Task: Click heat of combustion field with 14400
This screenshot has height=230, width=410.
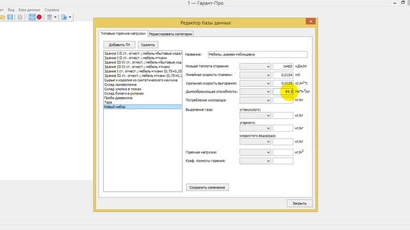Action: (x=283, y=66)
